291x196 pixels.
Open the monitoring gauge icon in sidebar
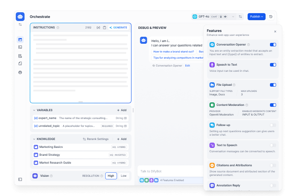click(20, 72)
